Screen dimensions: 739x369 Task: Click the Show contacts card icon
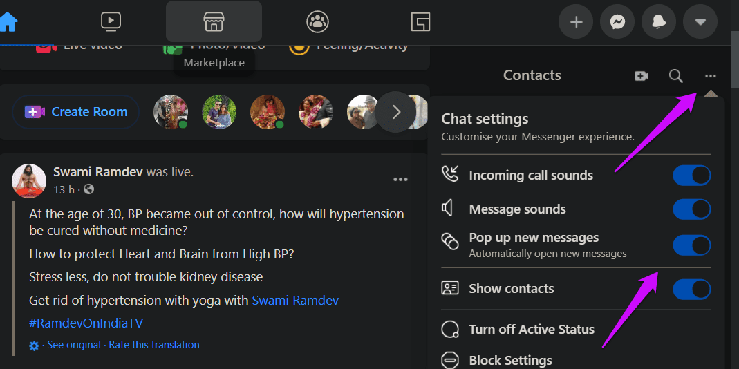coord(449,288)
